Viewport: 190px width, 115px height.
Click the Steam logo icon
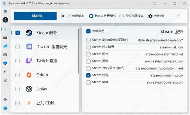point(29,33)
